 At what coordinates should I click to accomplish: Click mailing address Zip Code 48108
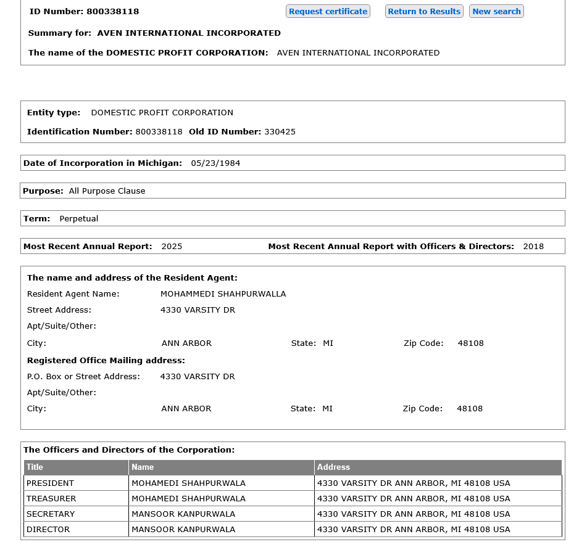tap(470, 408)
